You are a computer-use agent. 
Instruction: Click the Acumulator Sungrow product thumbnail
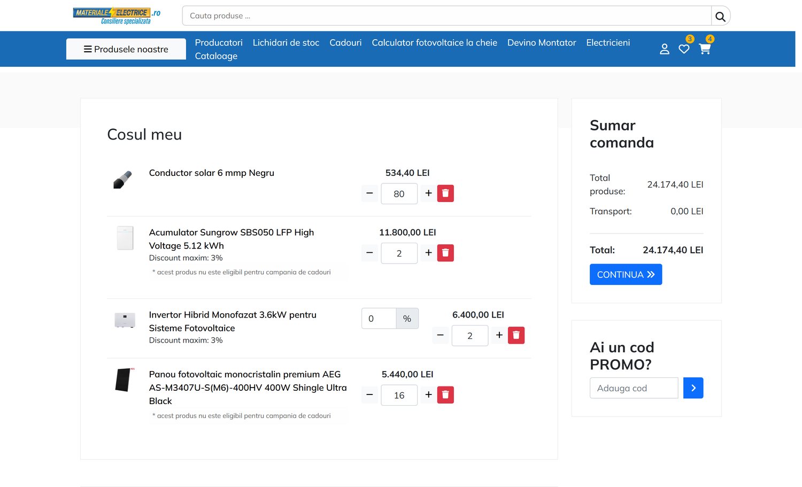(x=125, y=238)
